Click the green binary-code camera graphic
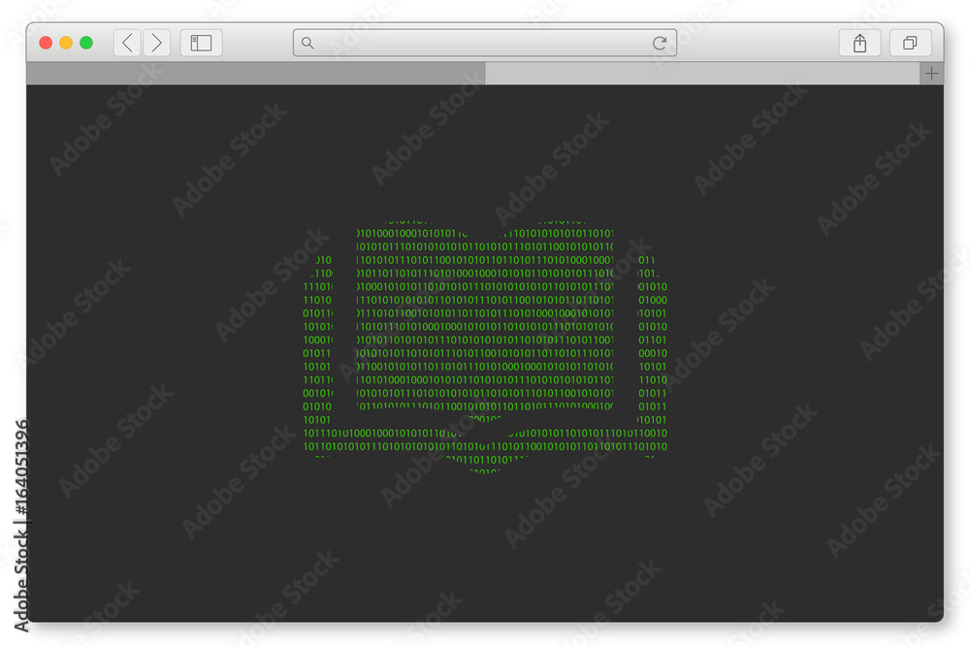 [x=485, y=346]
